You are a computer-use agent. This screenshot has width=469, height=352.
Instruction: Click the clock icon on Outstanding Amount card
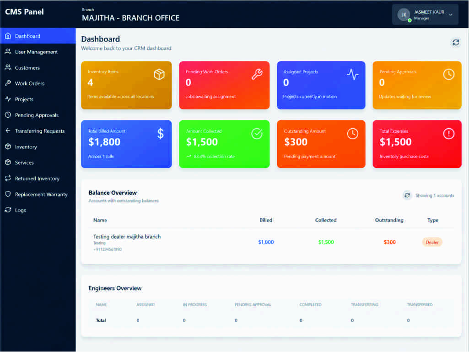pos(353,134)
